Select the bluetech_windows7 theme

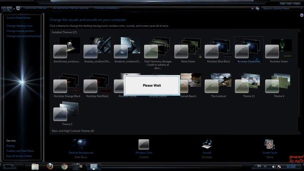pyautogui.click(x=127, y=50)
